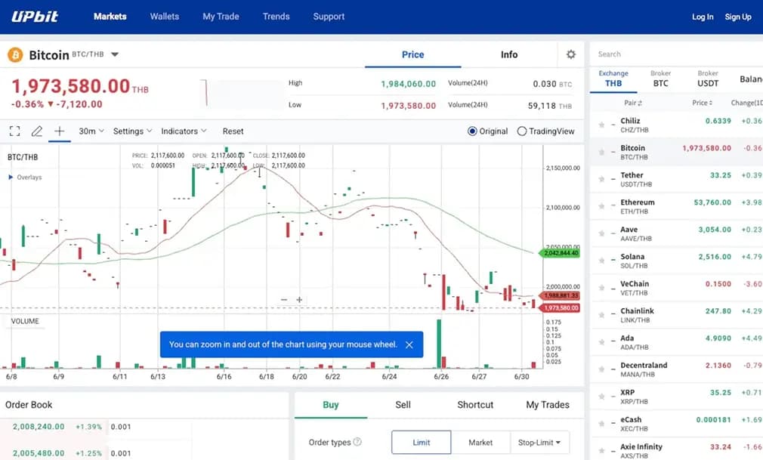The image size is (763, 460).
Task: Zoom out chart with minus icon
Action: pyautogui.click(x=284, y=300)
